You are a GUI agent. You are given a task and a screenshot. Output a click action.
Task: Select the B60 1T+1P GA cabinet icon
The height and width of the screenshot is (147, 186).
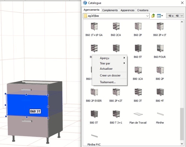pyautogui.click(x=94, y=26)
